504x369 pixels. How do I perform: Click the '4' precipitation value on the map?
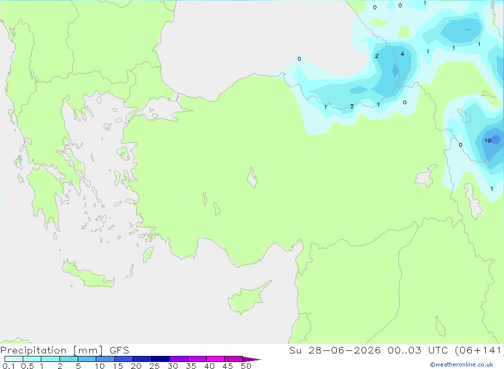[x=402, y=54]
